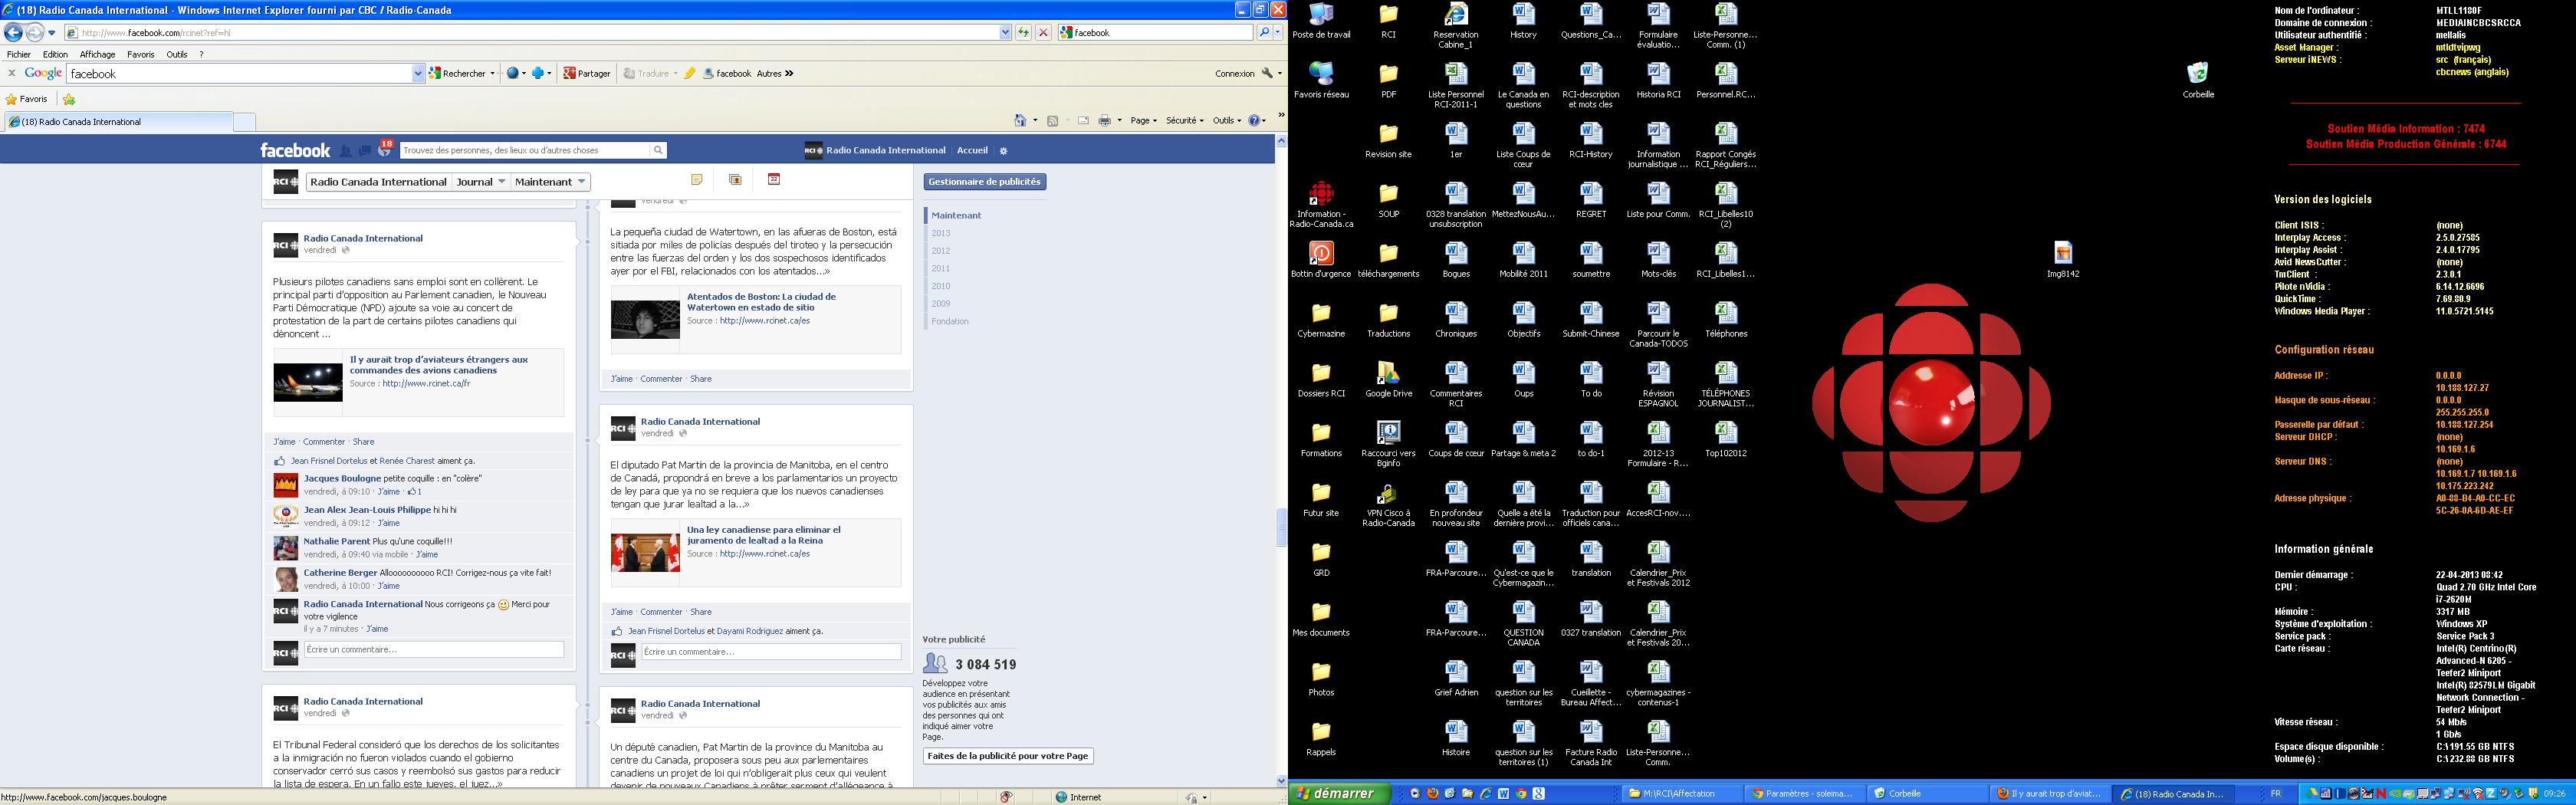Open Facebook notifications globe with badge 18
2576x805 pixels.
pos(384,151)
